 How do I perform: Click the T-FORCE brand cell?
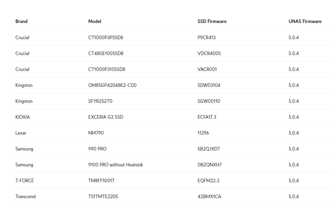pos(25,180)
